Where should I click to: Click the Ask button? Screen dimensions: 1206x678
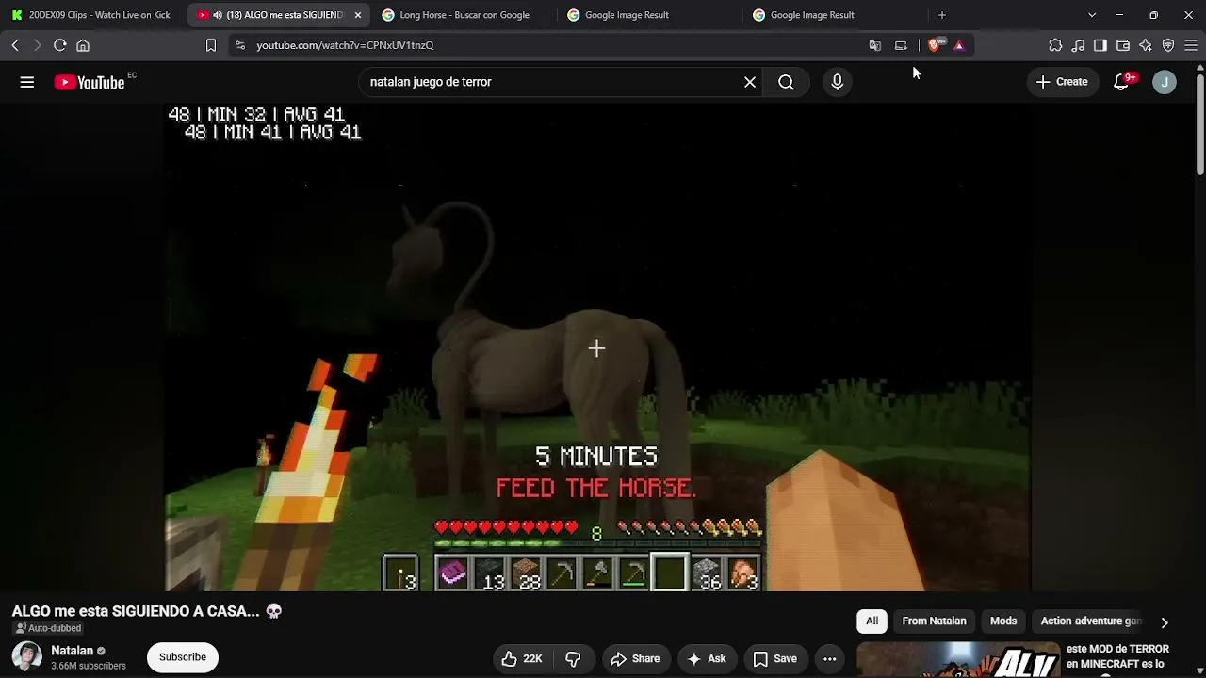[708, 659]
